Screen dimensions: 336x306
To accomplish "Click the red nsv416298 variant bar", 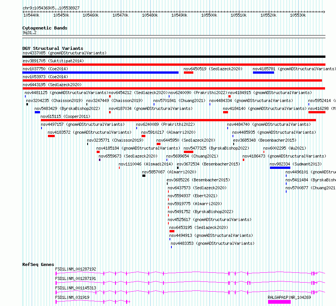I will [317, 112].
